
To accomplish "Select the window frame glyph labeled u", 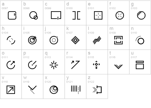I will tap(140, 65).
